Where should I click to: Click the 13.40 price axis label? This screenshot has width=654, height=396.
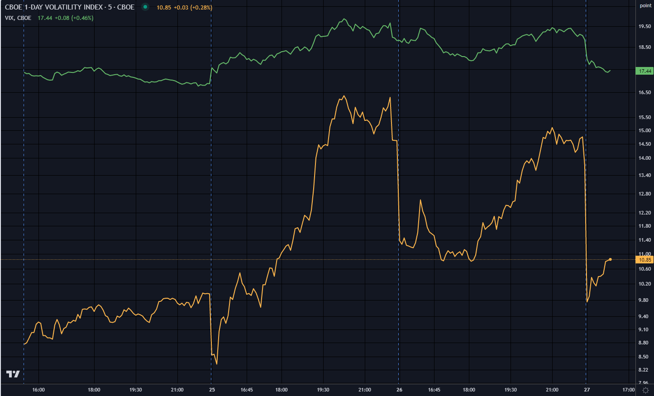tap(644, 175)
